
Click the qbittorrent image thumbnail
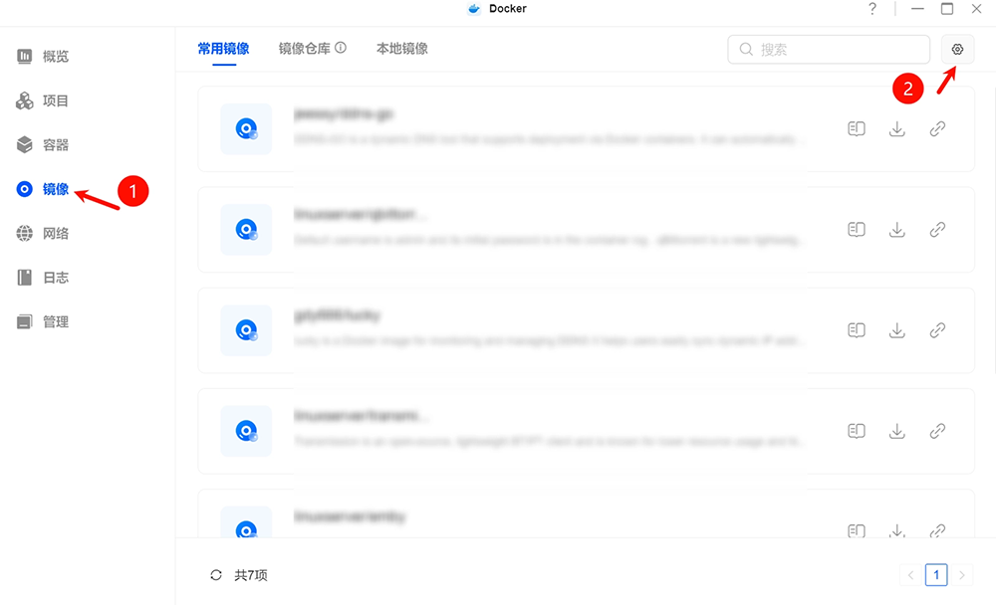(x=246, y=229)
